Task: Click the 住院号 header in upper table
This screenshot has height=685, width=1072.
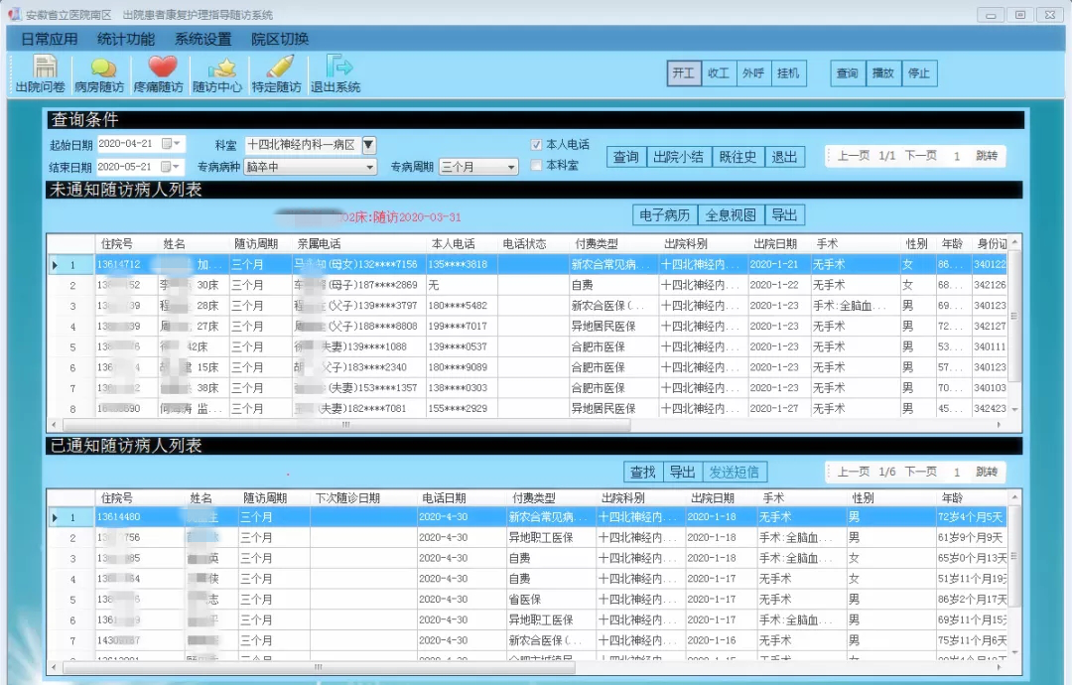Action: tap(117, 244)
